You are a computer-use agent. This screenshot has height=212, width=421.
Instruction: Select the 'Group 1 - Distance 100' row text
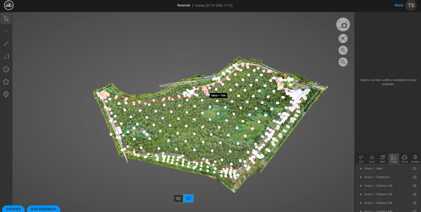378,186
